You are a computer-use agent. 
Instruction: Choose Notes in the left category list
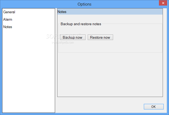pyautogui.click(x=8, y=27)
